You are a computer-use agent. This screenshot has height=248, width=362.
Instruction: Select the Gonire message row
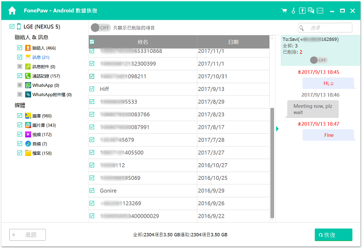179,191
